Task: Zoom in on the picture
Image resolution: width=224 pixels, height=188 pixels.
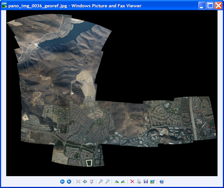Action: 101,182
